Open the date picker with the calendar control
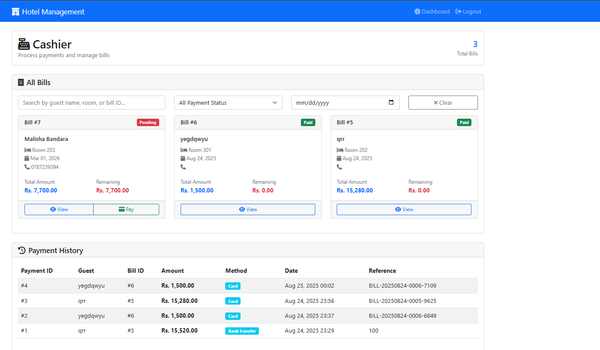600x350 pixels. (391, 102)
